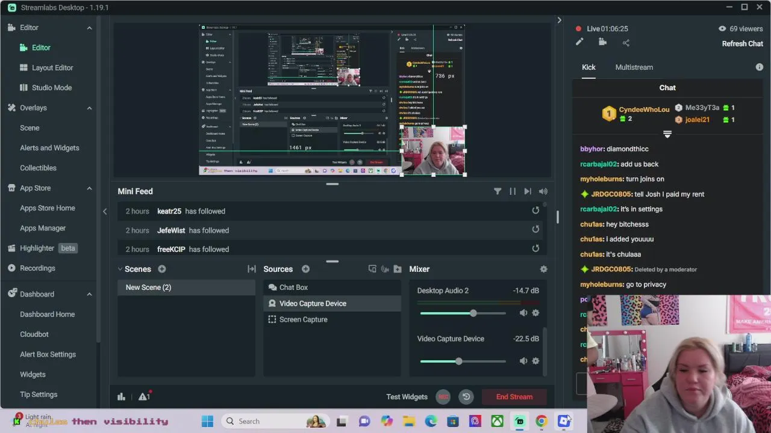
Task: Collapse the chat panel arrow
Action: tap(559, 20)
